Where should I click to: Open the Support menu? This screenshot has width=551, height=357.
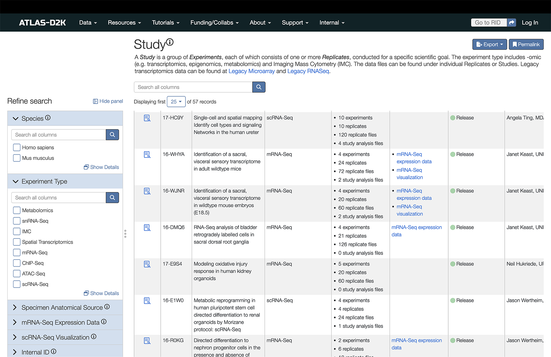(295, 23)
